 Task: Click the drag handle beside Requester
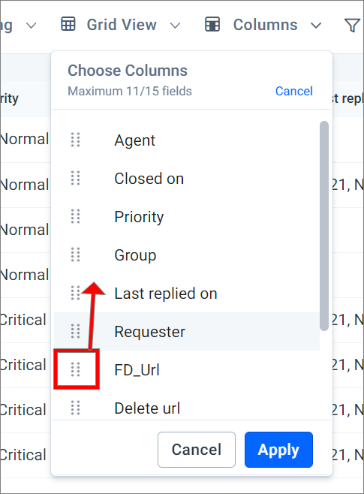[x=75, y=331]
